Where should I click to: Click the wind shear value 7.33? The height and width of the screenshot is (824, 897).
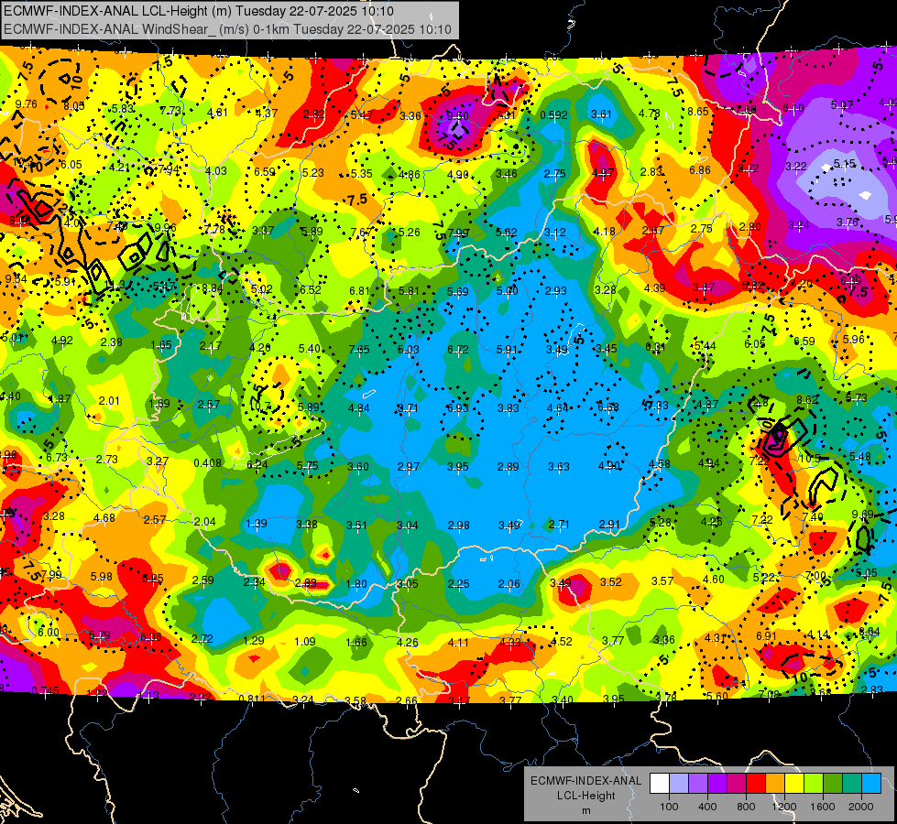(658, 405)
